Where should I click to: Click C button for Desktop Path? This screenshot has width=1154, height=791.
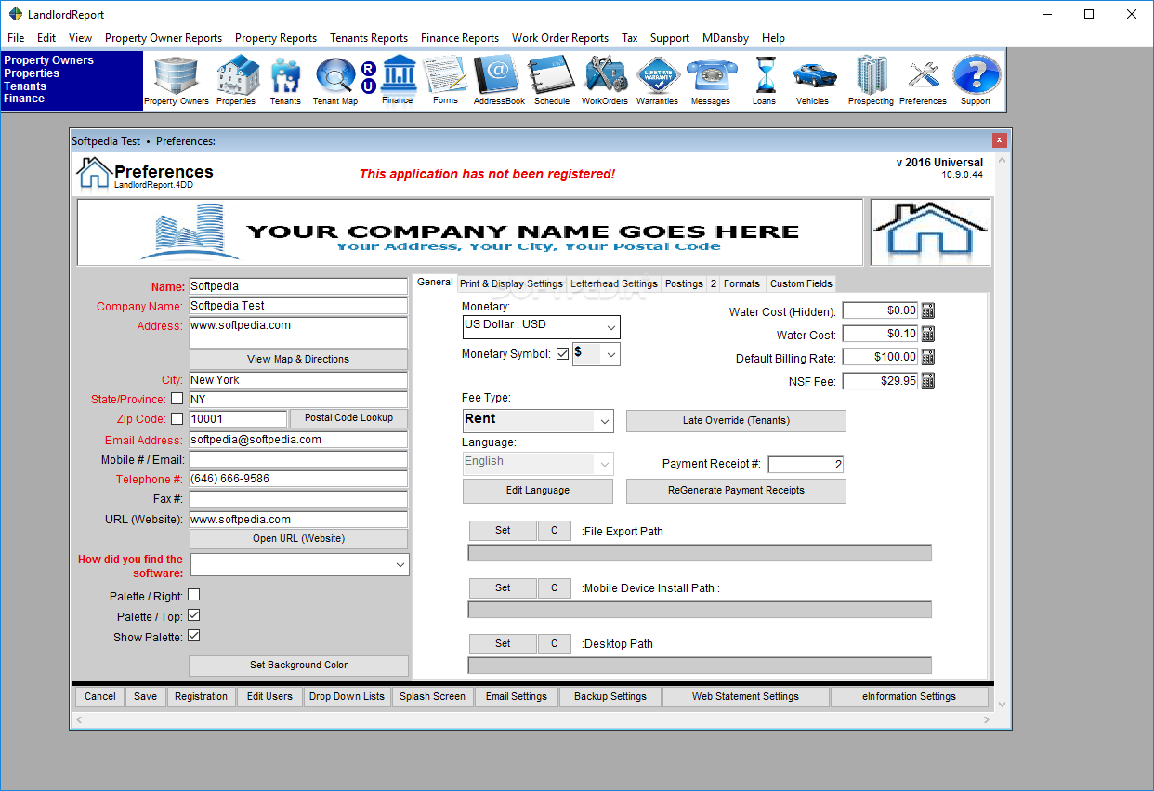point(555,644)
